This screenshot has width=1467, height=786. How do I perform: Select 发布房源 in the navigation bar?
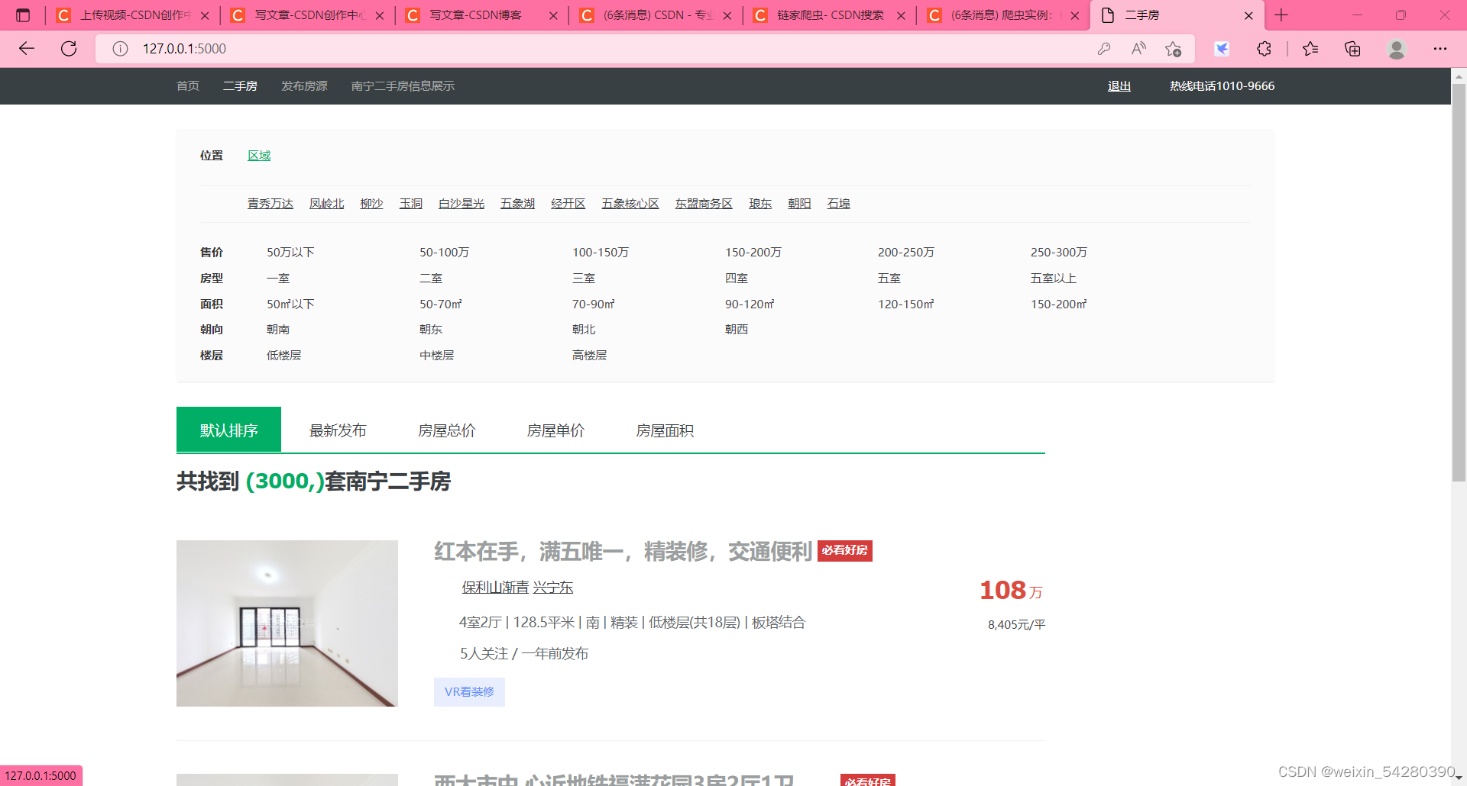tap(304, 86)
